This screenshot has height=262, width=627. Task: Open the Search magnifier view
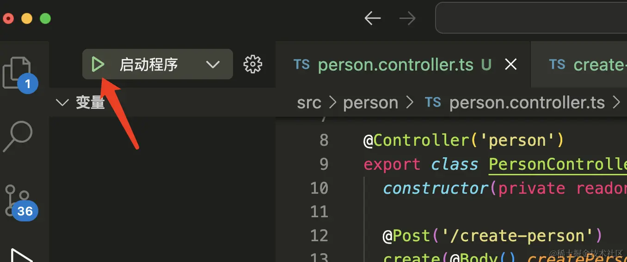(x=18, y=137)
